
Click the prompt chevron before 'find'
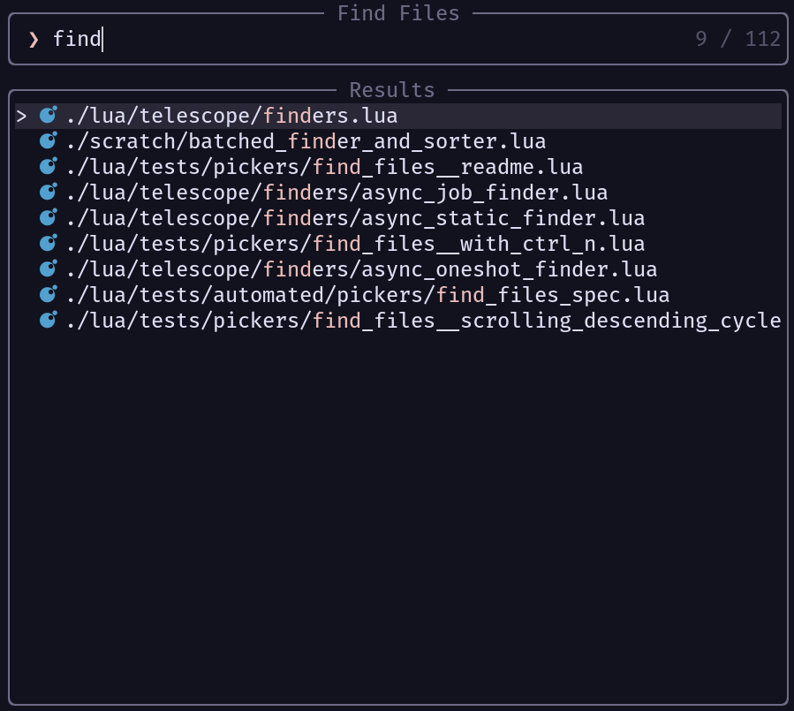[34, 40]
